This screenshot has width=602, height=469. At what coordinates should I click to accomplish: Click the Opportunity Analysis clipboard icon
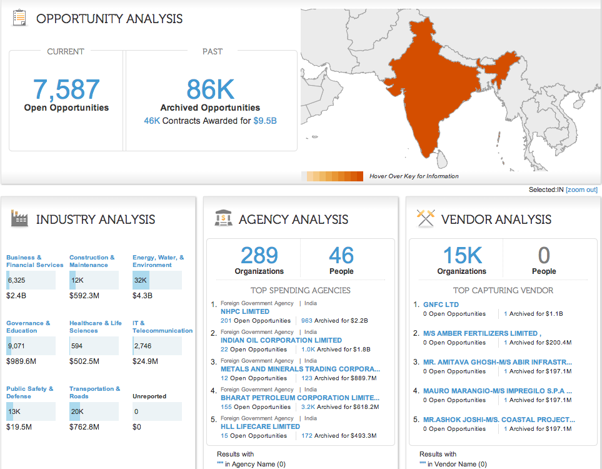click(19, 18)
